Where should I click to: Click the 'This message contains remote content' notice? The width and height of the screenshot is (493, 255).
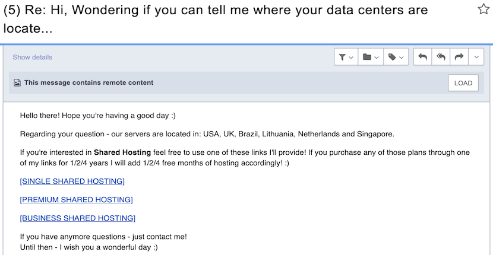point(89,82)
